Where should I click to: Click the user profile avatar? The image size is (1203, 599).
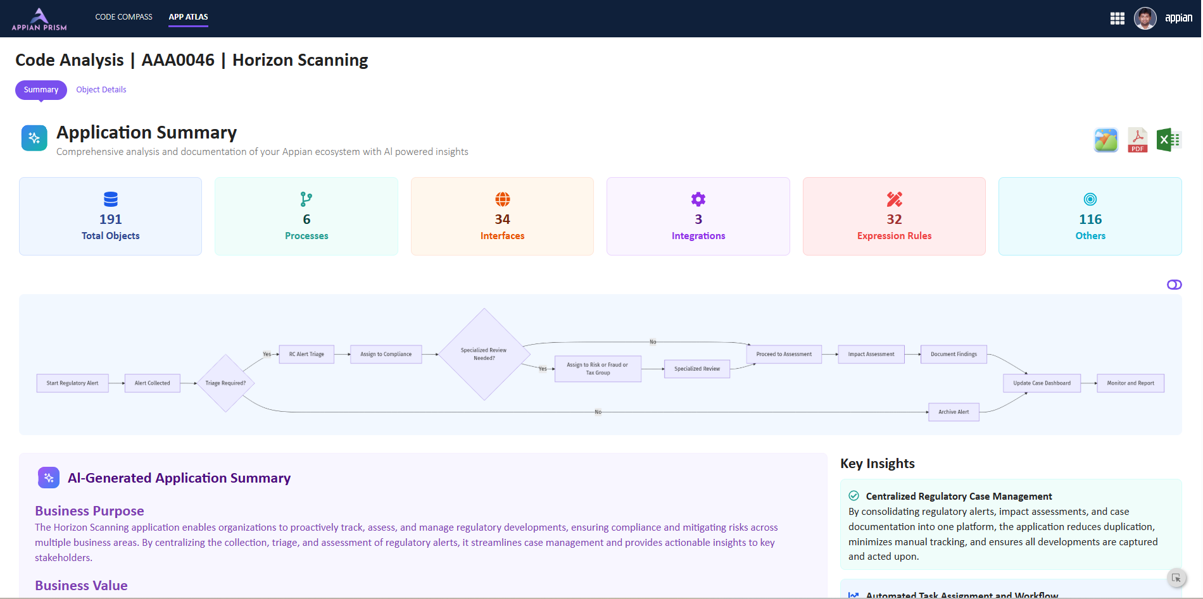[1145, 18]
